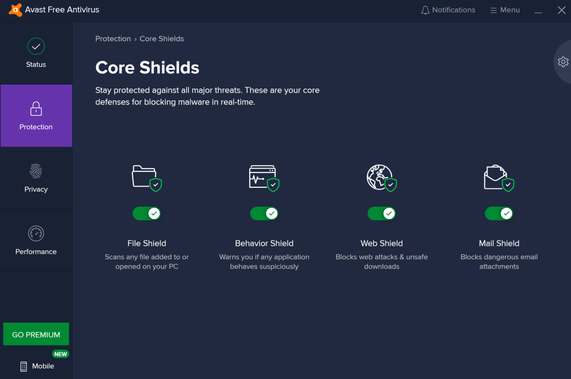The height and width of the screenshot is (379, 571).
Task: Click the Protection breadcrumb link
Action: (113, 39)
